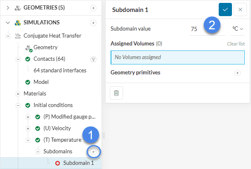
Task: Close the Subdomain 1 panel
Action: (240, 10)
